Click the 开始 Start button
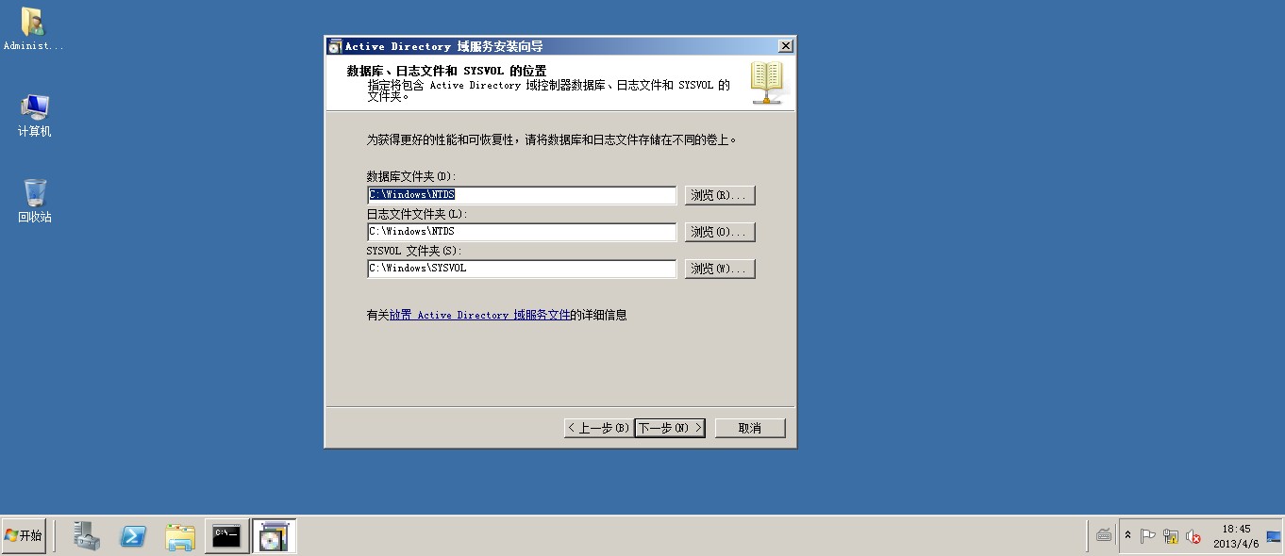This screenshot has width=1285, height=556. point(24,535)
